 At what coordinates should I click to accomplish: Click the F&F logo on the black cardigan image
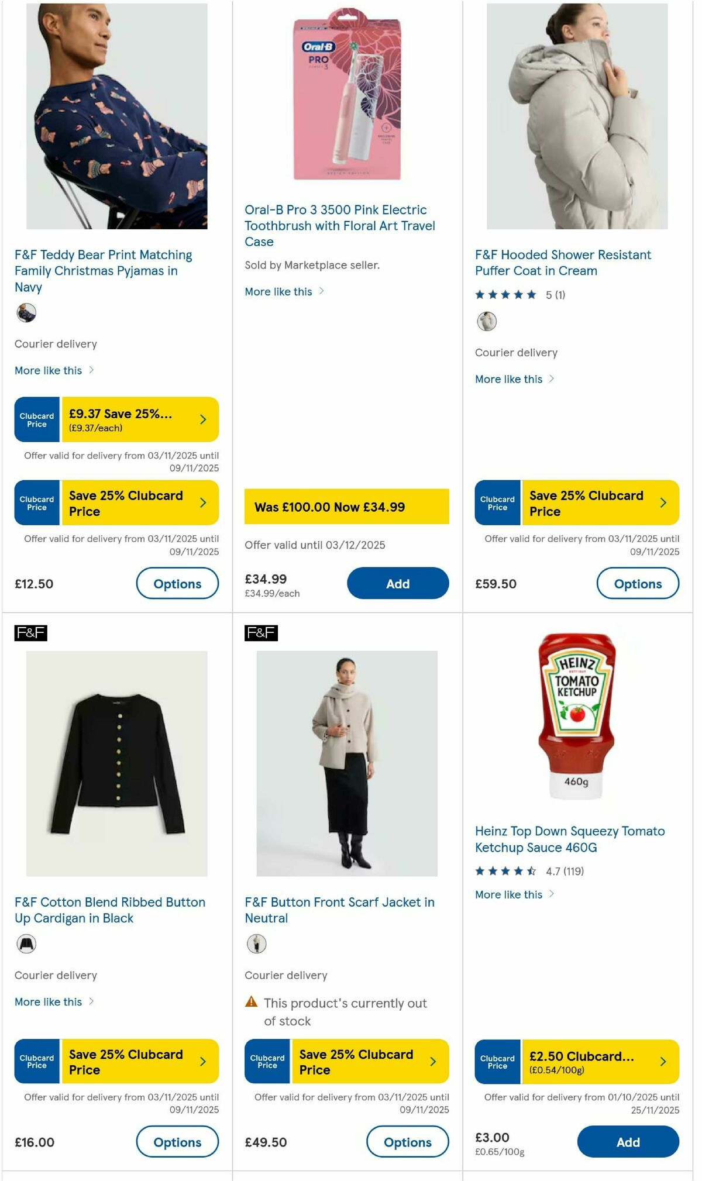pos(30,633)
